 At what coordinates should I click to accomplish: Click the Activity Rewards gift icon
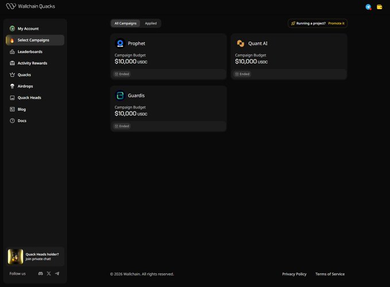pos(12,63)
